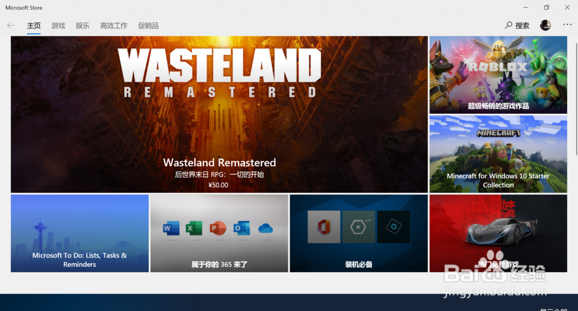Open the user account avatar
Viewport: 578px width, 311px height.
tap(545, 25)
